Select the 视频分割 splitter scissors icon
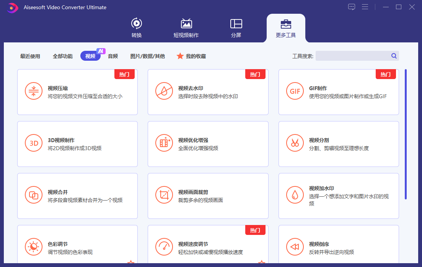Image resolution: width=422 pixels, height=267 pixels. pyautogui.click(x=295, y=143)
